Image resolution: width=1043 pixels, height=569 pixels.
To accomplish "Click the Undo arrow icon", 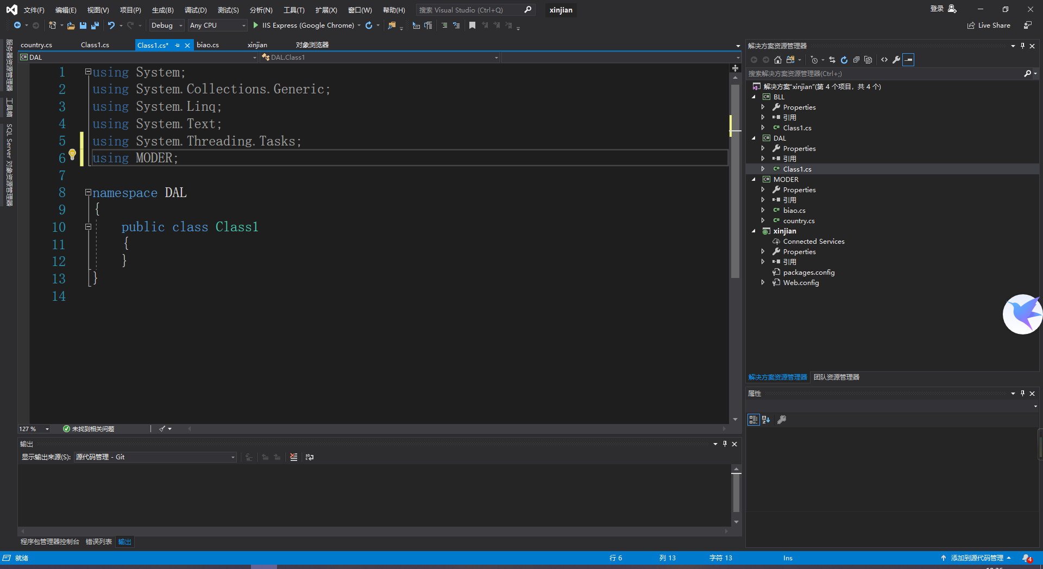I will pos(111,26).
